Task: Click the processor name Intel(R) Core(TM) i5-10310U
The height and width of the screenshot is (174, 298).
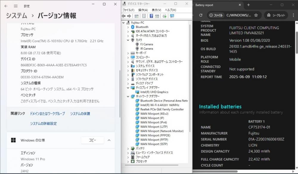Action: 62,41
